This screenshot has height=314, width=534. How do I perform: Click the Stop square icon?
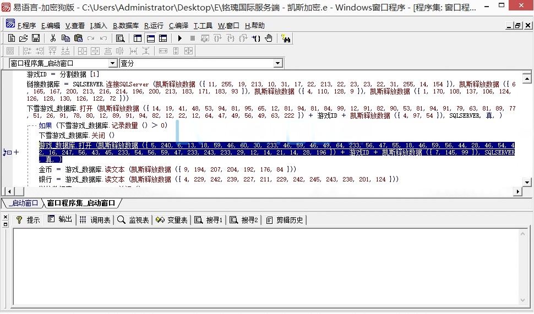point(193,38)
